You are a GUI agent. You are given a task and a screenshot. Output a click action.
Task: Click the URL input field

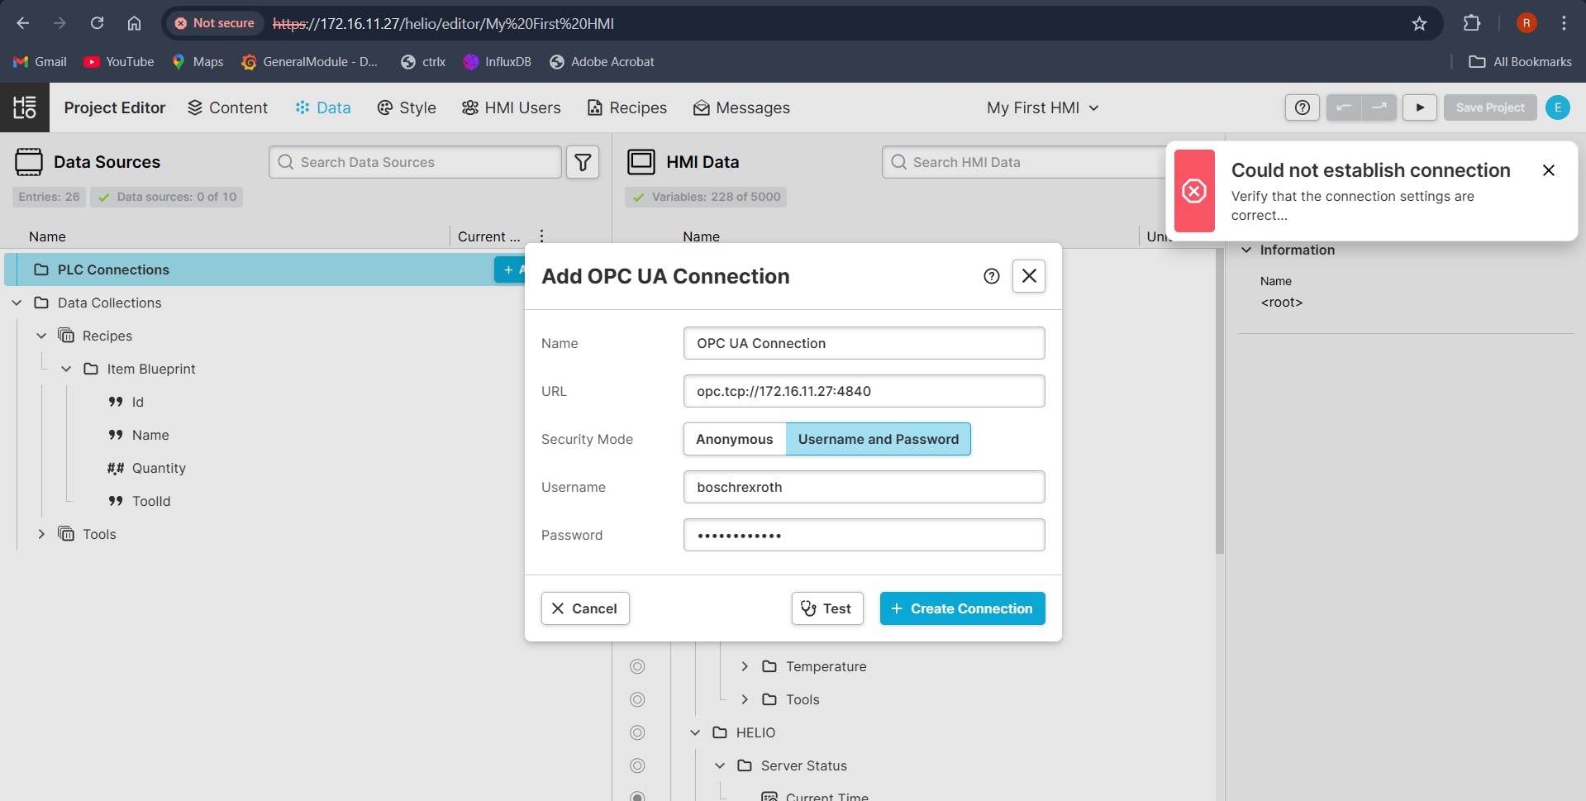(864, 391)
